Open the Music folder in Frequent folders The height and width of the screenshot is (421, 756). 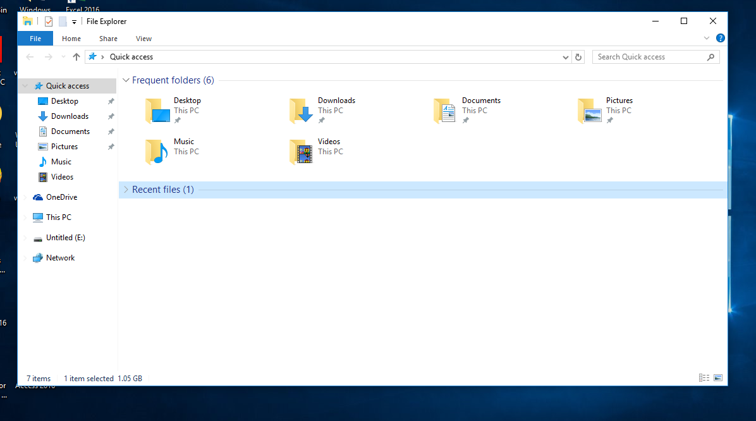pyautogui.click(x=157, y=152)
